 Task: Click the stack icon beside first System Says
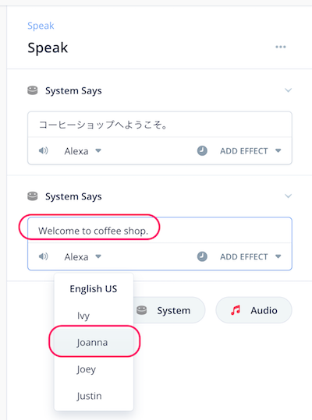point(33,90)
